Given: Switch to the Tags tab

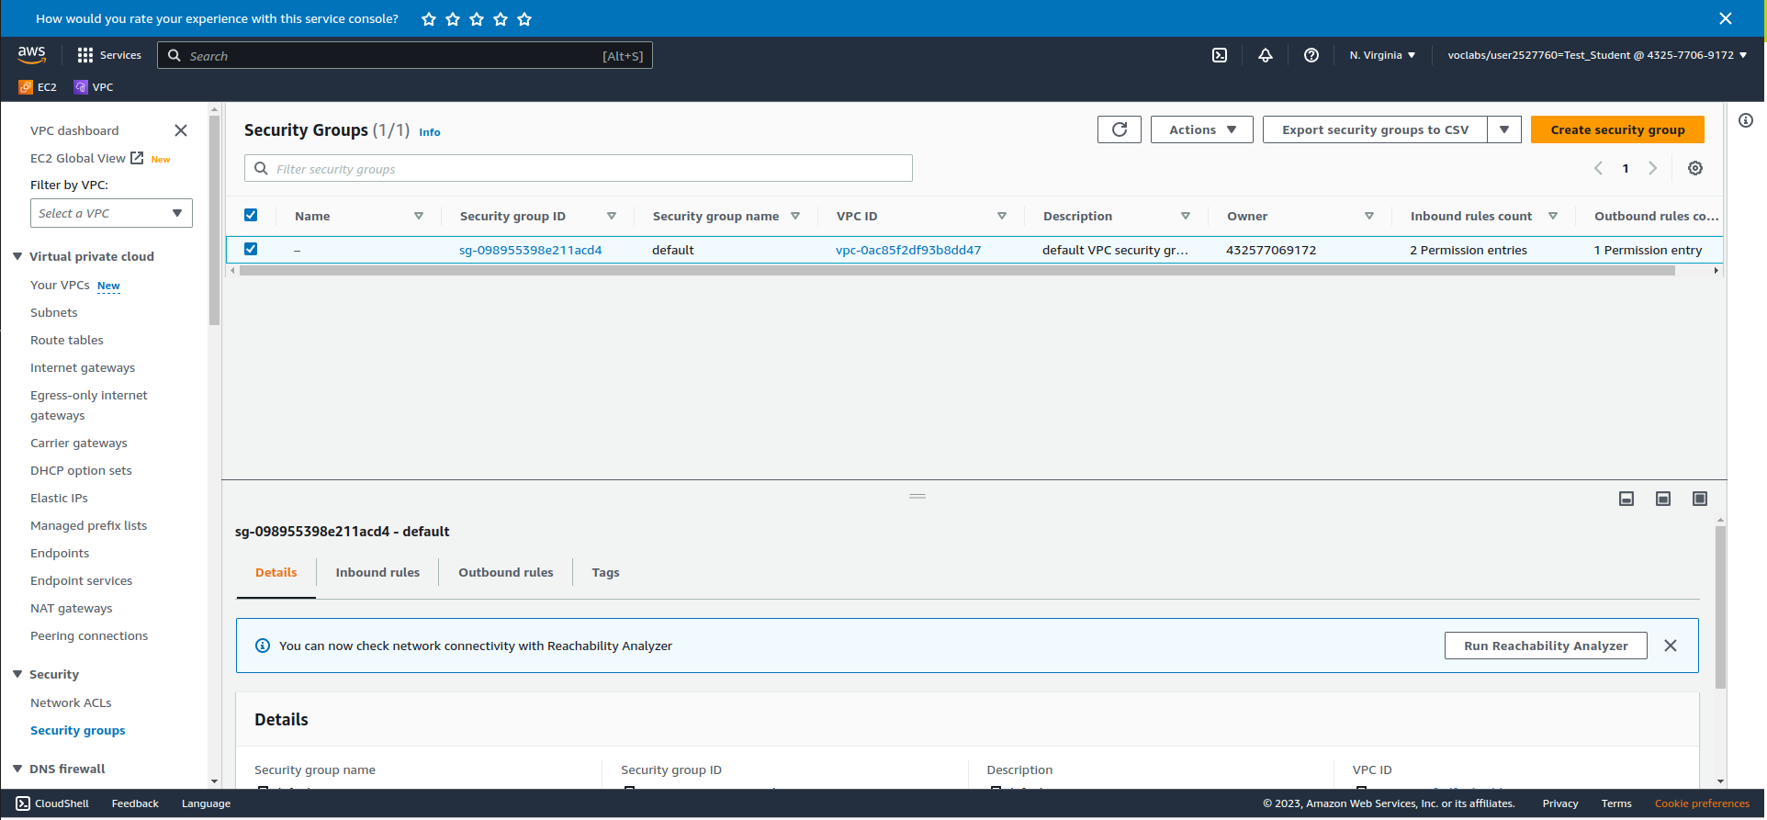Looking at the screenshot, I should (605, 572).
